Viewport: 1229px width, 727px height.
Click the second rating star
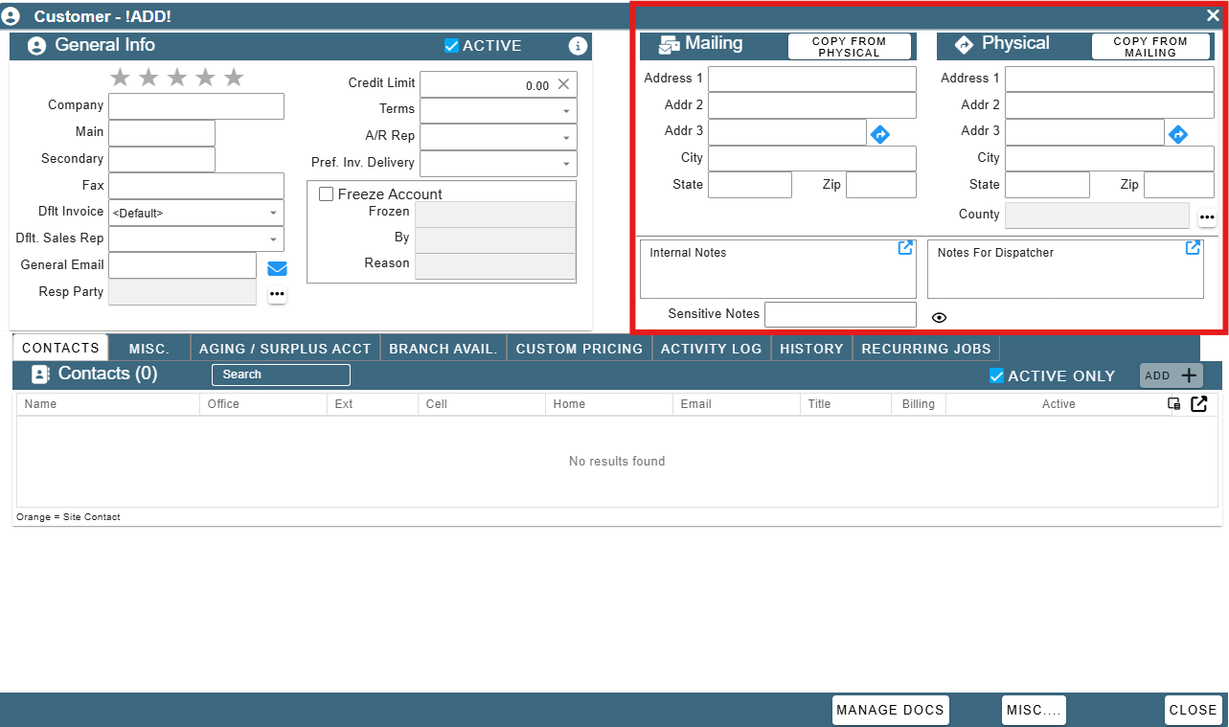coord(148,78)
